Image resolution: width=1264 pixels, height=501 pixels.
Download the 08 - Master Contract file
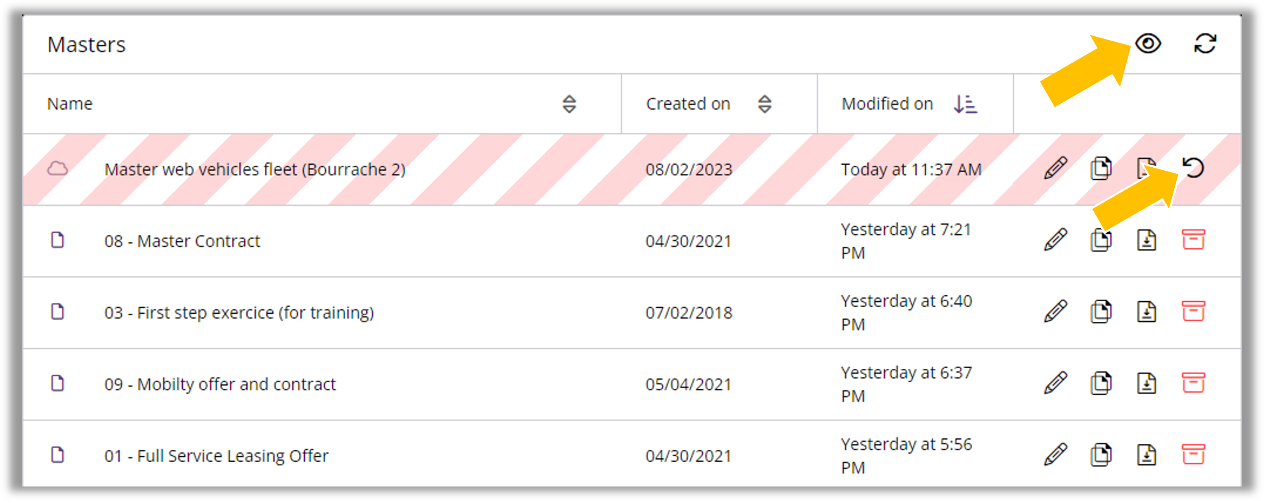coord(1146,240)
